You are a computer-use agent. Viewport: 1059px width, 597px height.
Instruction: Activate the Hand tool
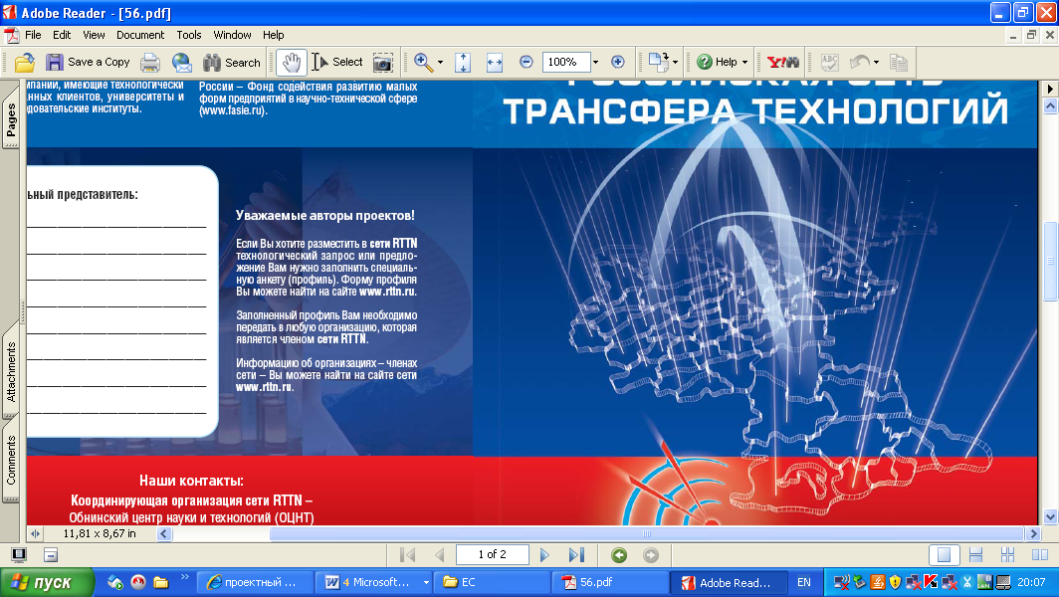tap(291, 62)
